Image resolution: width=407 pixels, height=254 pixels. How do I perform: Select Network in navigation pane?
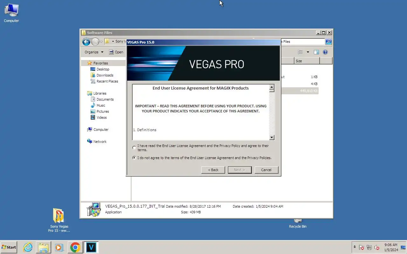[100, 142]
